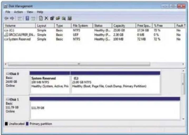Open the File menu
The image size is (189, 135).
pos(8,12)
